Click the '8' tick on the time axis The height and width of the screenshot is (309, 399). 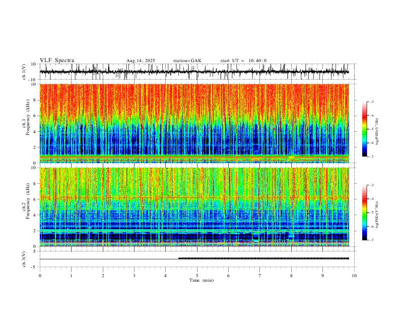click(291, 276)
